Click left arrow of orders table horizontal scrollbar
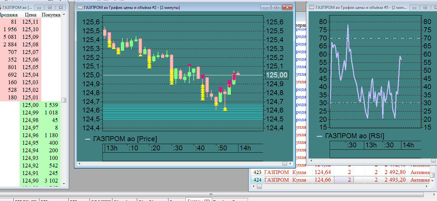 click(254, 186)
